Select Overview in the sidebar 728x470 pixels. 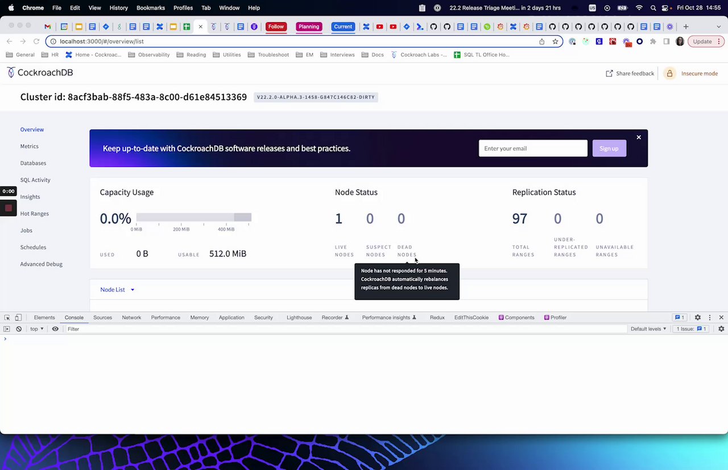tap(32, 130)
